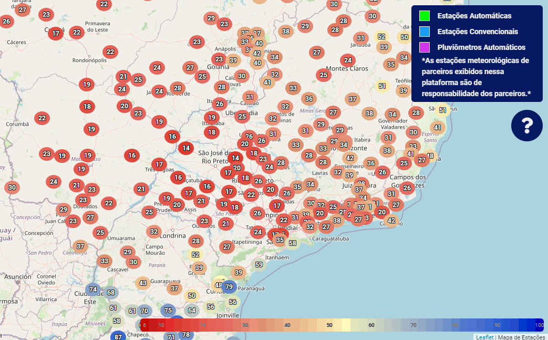Click station marker 58 near Caraguatatuba

click(293, 243)
